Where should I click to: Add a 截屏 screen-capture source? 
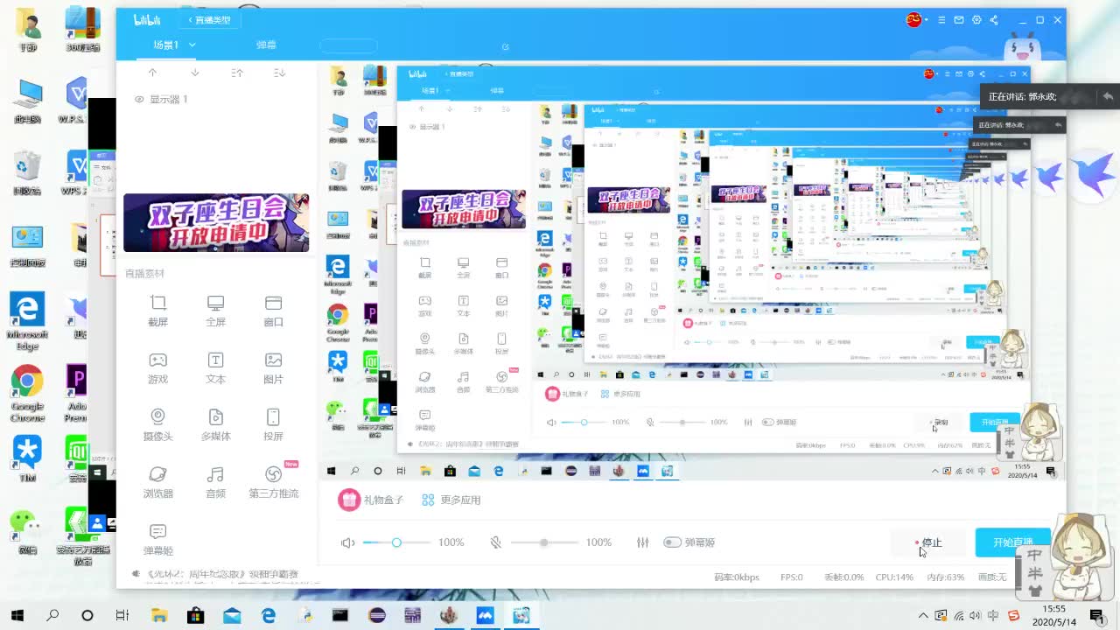click(157, 310)
